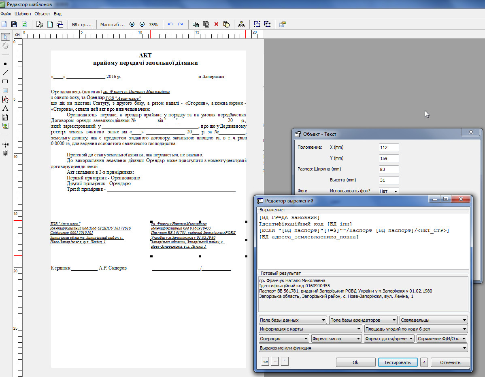The width and height of the screenshot is (485, 377).
Task: Open the Спряжение Ф/И/О dropdown
Action: point(442,338)
